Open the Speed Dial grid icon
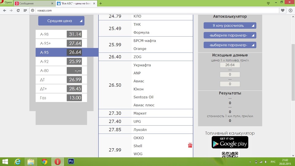Screen dimensions: 295x166 coord(25,10)
